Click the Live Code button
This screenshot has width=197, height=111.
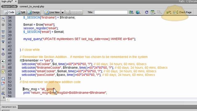[74, 12]
